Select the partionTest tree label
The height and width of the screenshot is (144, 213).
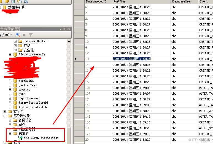pyautogui.click(x=28, y=85)
